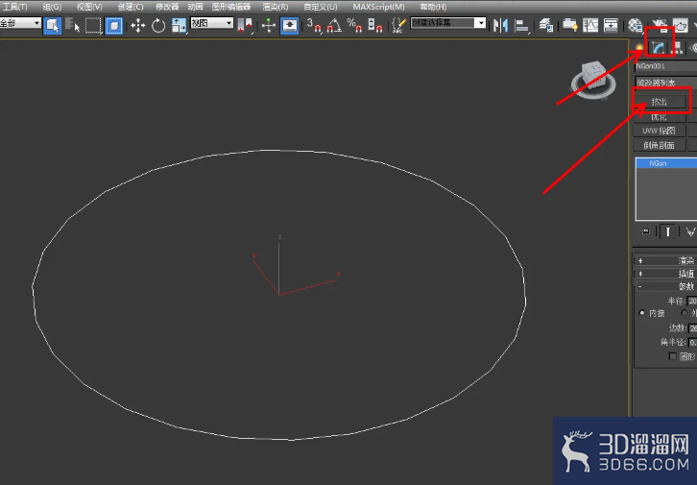
Task: Open the Graphite ribbon toggle icon
Action: (x=570, y=25)
